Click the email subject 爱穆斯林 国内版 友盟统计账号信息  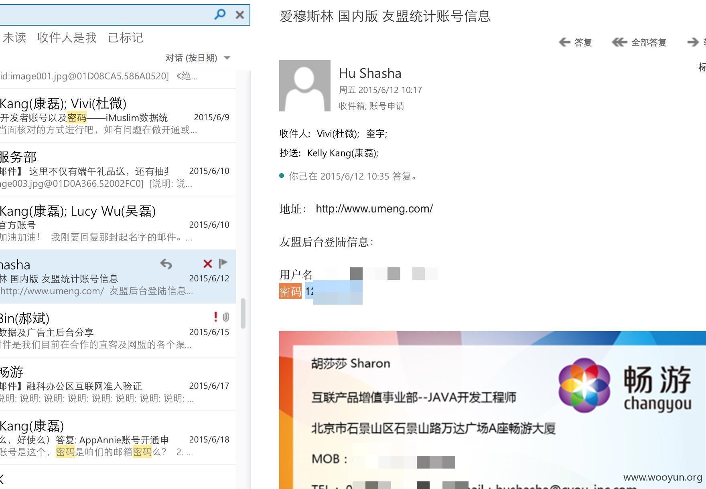pyautogui.click(x=385, y=16)
